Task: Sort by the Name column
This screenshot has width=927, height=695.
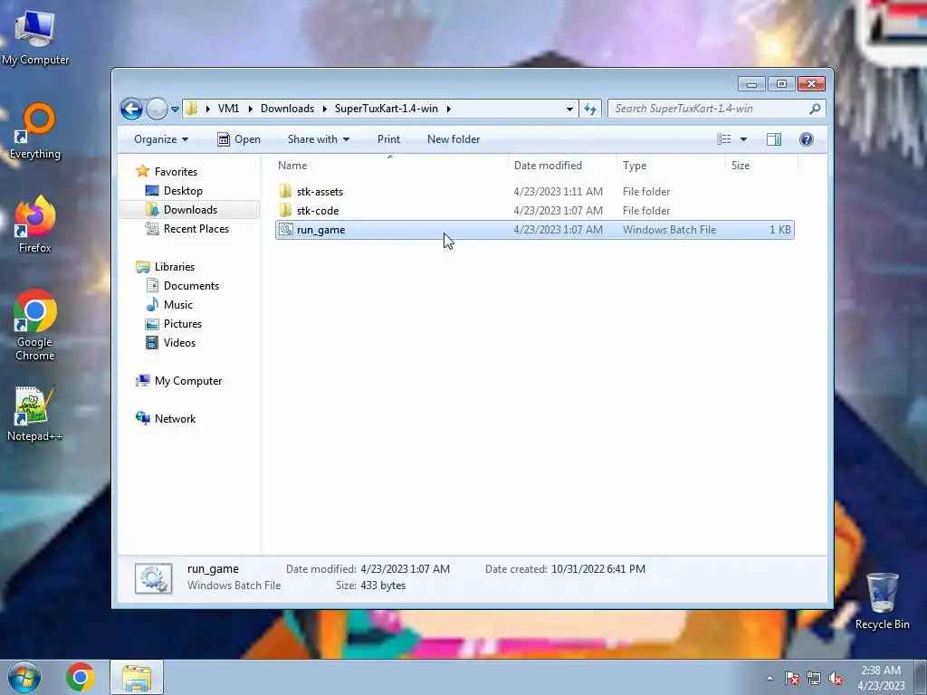Action: click(x=390, y=166)
